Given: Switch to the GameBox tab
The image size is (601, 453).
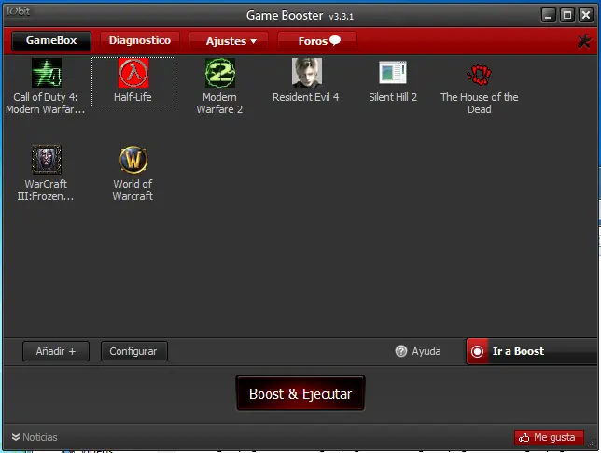Looking at the screenshot, I should 51,41.
